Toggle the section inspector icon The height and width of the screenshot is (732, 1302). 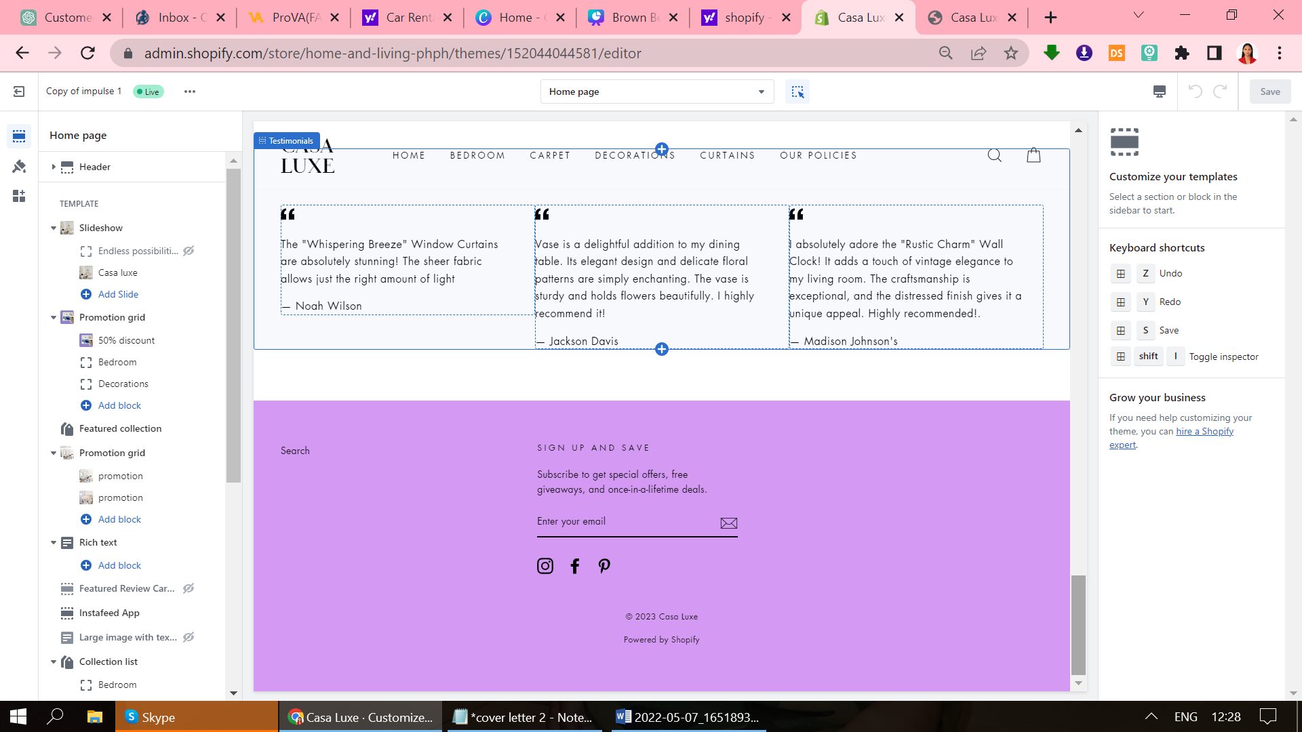tap(797, 91)
